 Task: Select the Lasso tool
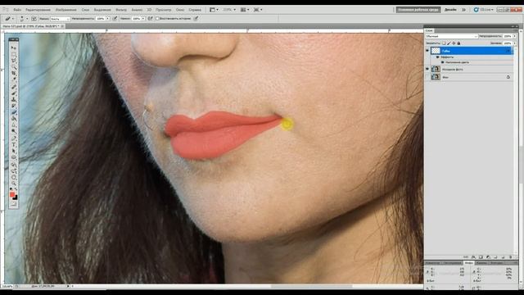click(14, 60)
